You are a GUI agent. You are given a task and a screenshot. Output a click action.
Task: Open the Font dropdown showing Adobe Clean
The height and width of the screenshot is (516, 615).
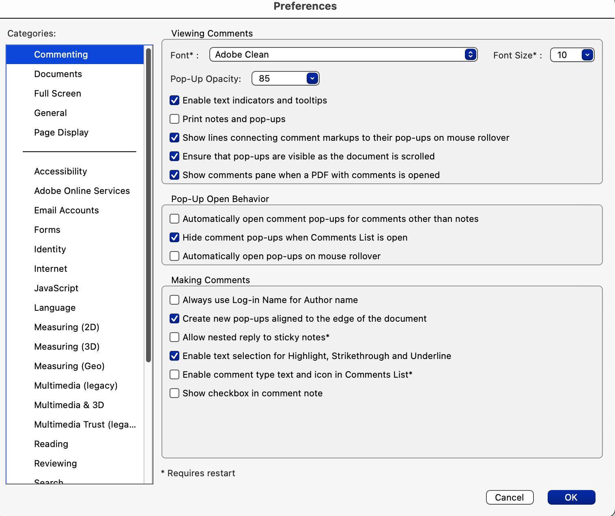point(343,55)
